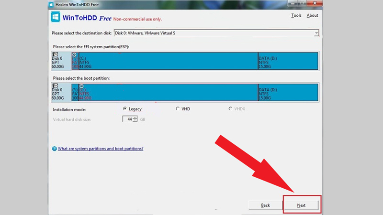Click the Next button
Viewport: 383px width, 215px height.
(301, 205)
